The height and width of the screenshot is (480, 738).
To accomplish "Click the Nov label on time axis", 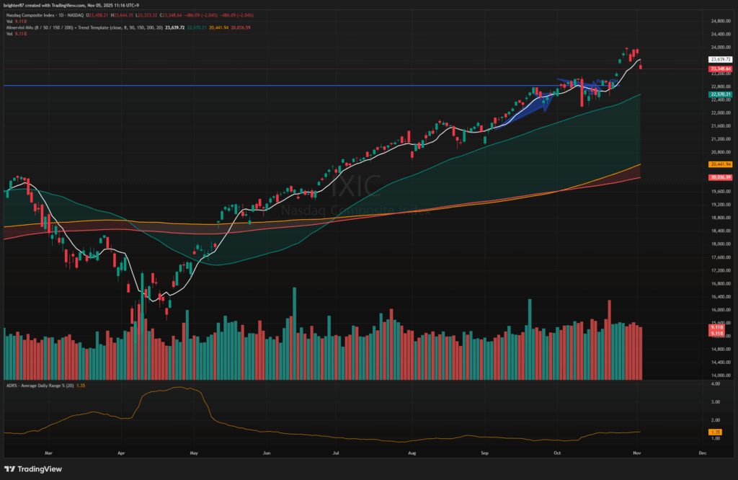I will click(x=637, y=453).
